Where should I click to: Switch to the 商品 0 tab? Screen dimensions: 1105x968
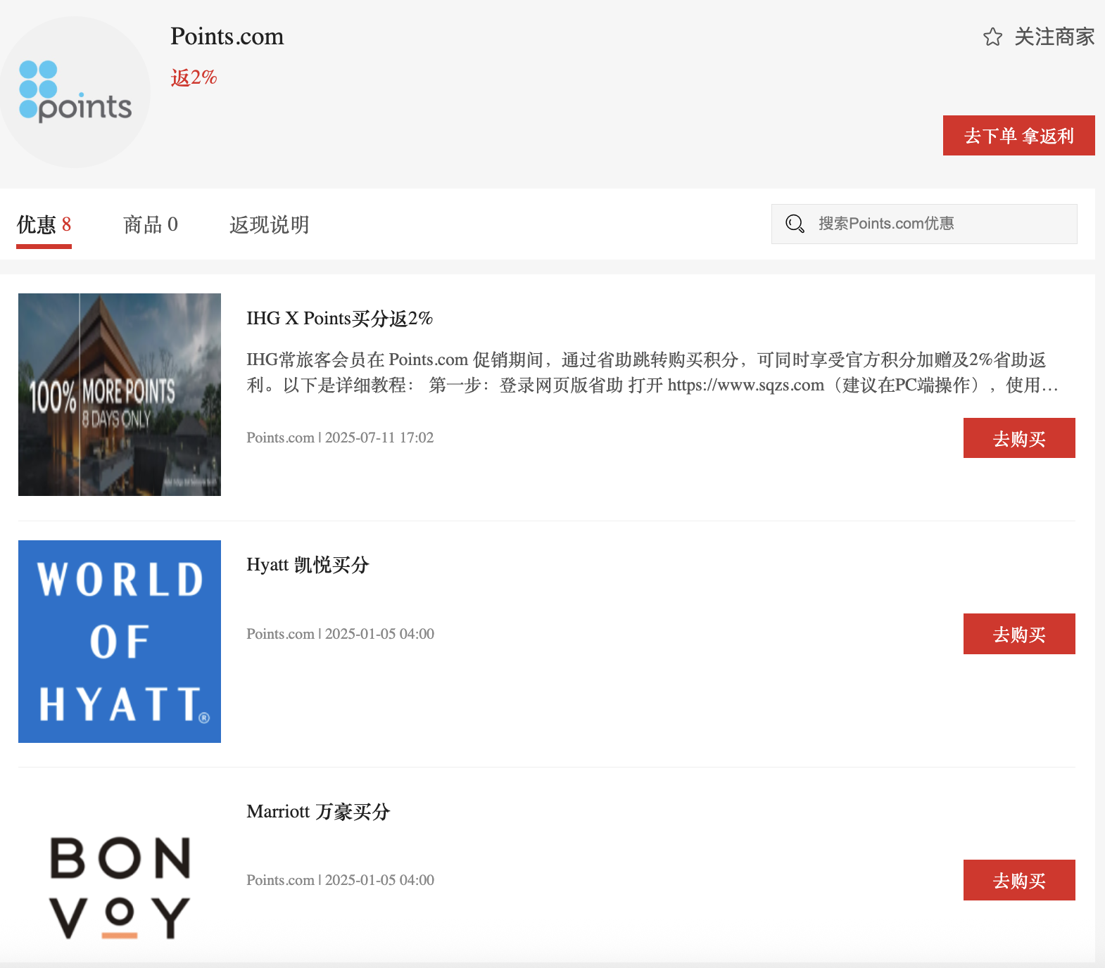point(151,225)
